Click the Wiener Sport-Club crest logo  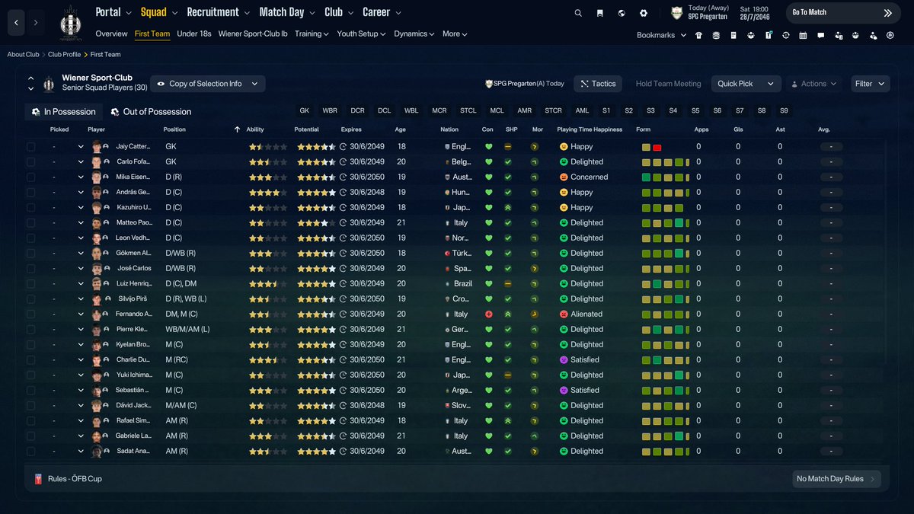click(x=71, y=23)
